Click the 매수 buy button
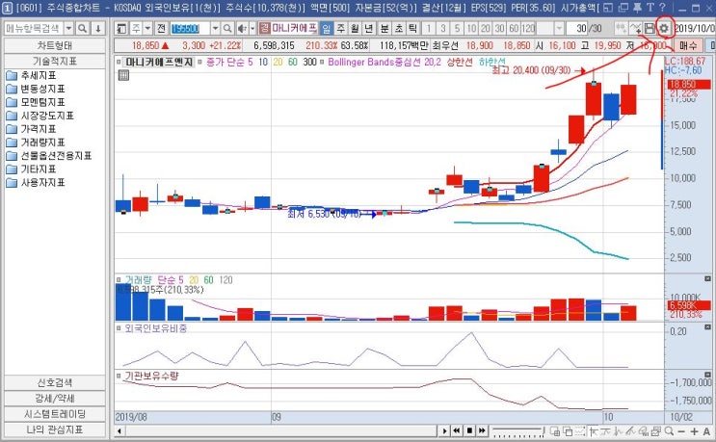The image size is (716, 442). click(x=688, y=45)
